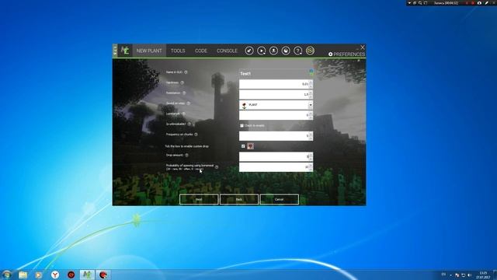Click the Hardness spinner arrows

pyautogui.click(x=311, y=84)
